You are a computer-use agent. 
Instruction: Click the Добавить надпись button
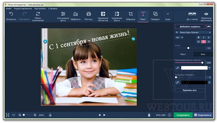pyautogui.click(x=190, y=27)
